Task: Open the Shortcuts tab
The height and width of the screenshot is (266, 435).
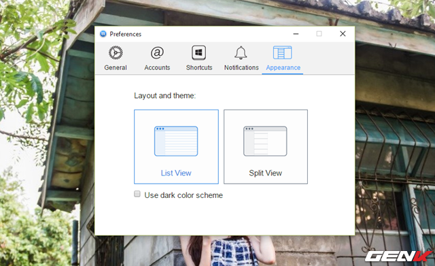Action: pos(199,59)
